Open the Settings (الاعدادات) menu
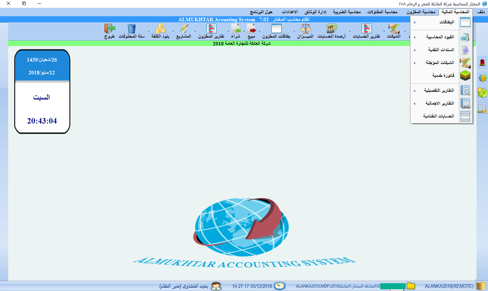Viewport: 488px width, 291px height. coord(290,12)
